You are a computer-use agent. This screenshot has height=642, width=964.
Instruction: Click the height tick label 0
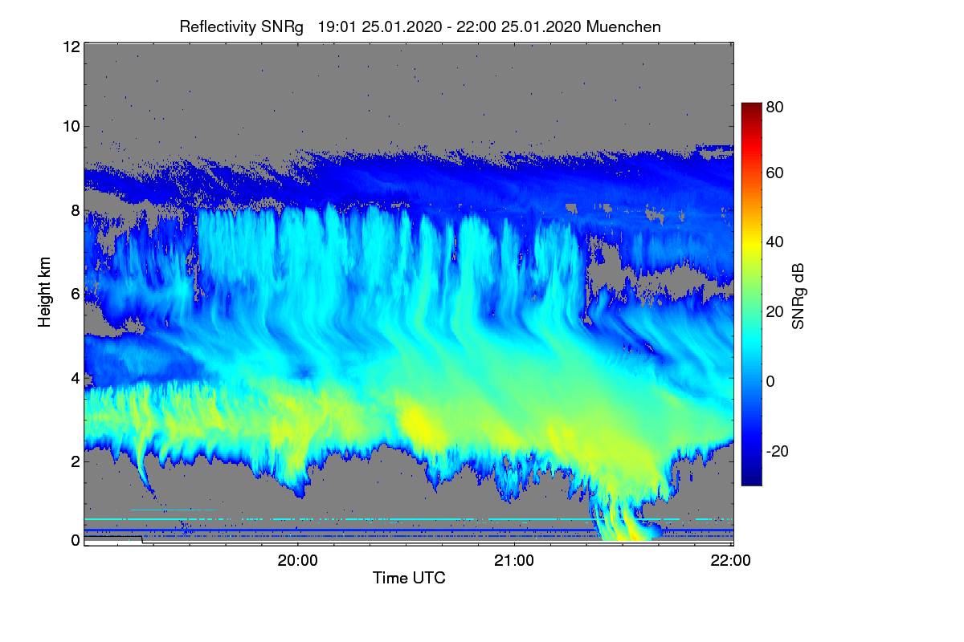click(75, 540)
